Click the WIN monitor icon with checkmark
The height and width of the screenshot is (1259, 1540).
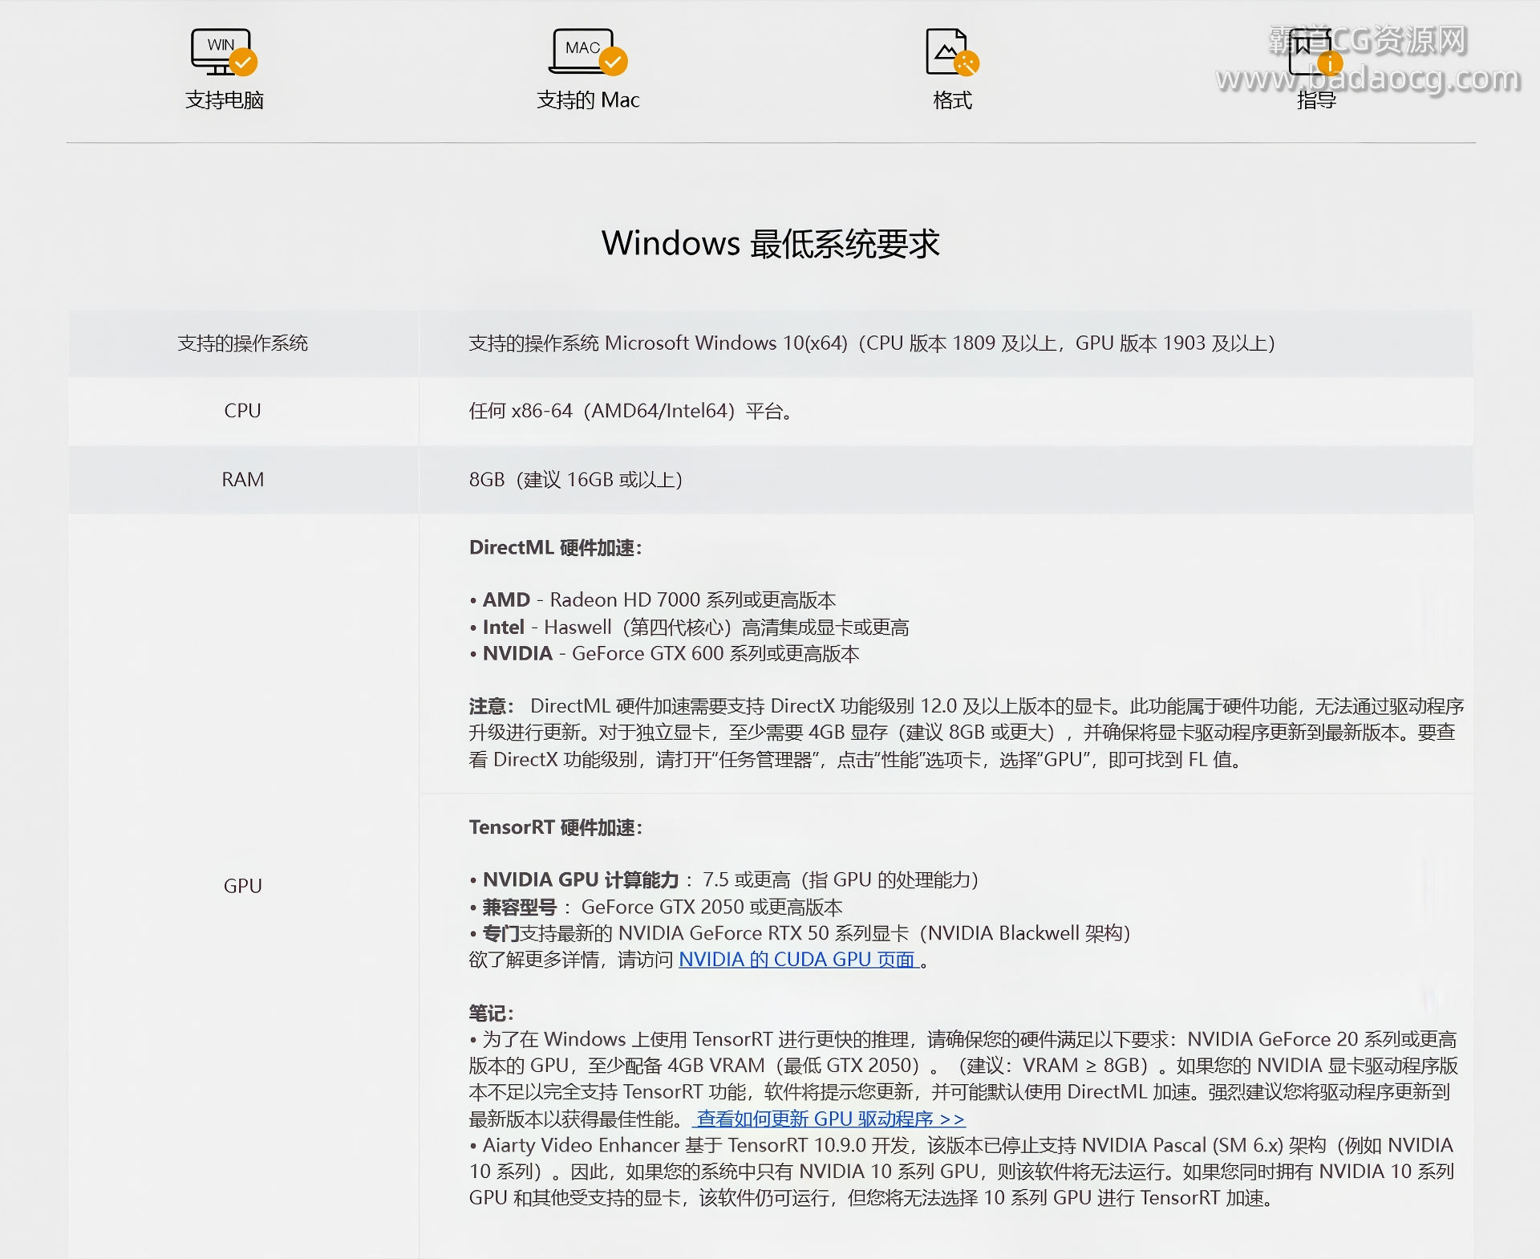click(x=224, y=52)
